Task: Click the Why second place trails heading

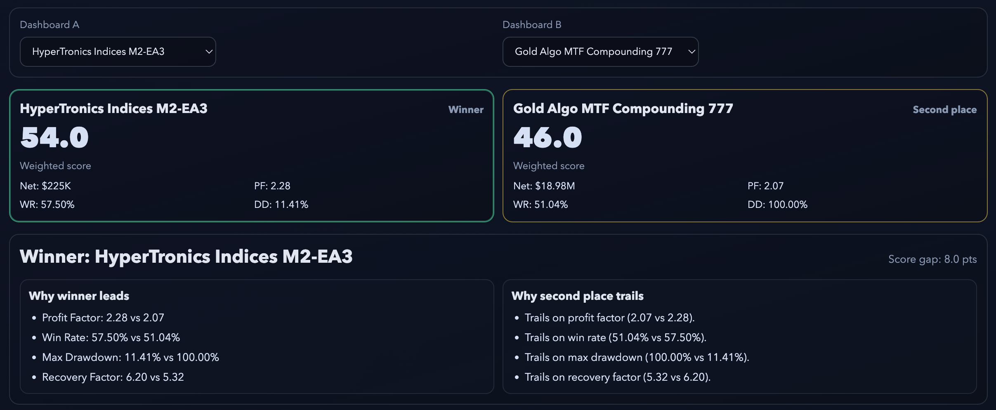Action: pos(578,296)
